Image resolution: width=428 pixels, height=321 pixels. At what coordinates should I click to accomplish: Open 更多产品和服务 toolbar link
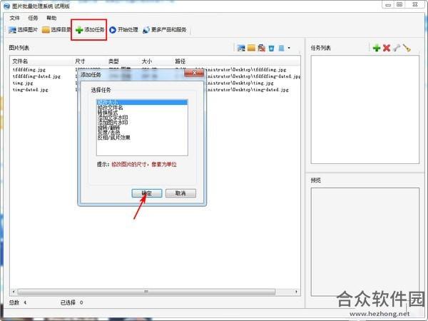165,30
